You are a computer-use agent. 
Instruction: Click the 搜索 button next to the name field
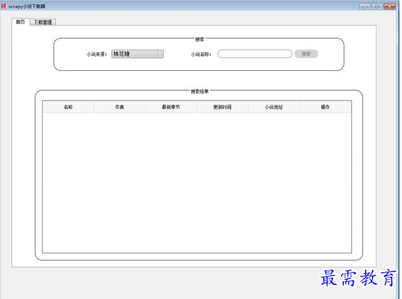click(x=306, y=54)
